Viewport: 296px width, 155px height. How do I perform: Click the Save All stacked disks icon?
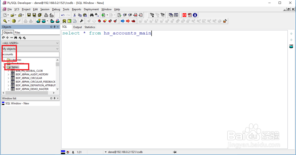point(39,15)
